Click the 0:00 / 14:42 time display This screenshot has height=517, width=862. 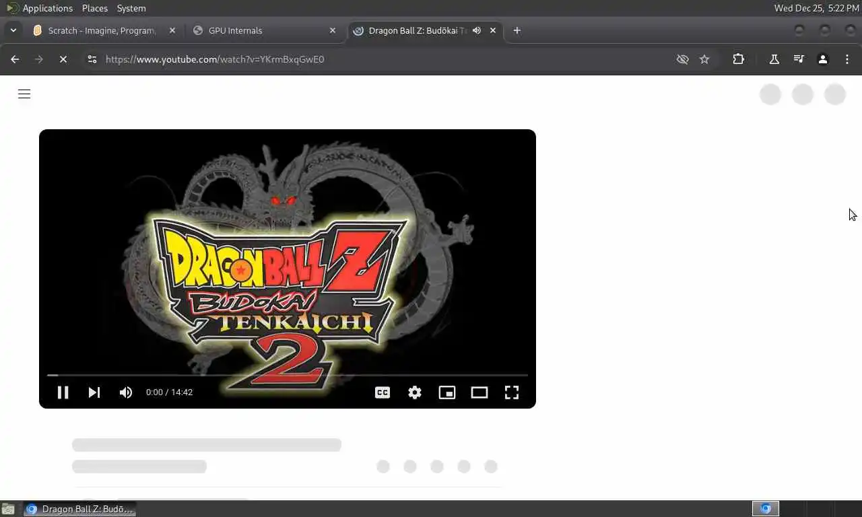point(170,392)
